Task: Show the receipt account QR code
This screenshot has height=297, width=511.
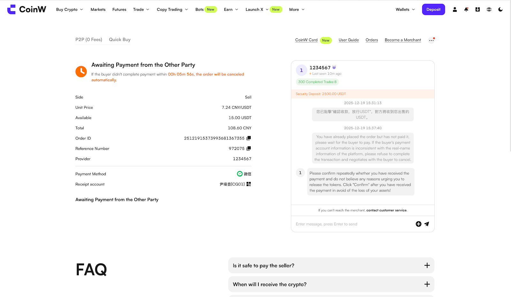Action: pyautogui.click(x=249, y=184)
